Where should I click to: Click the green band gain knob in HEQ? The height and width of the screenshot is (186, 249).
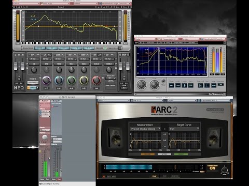[x=71, y=81]
